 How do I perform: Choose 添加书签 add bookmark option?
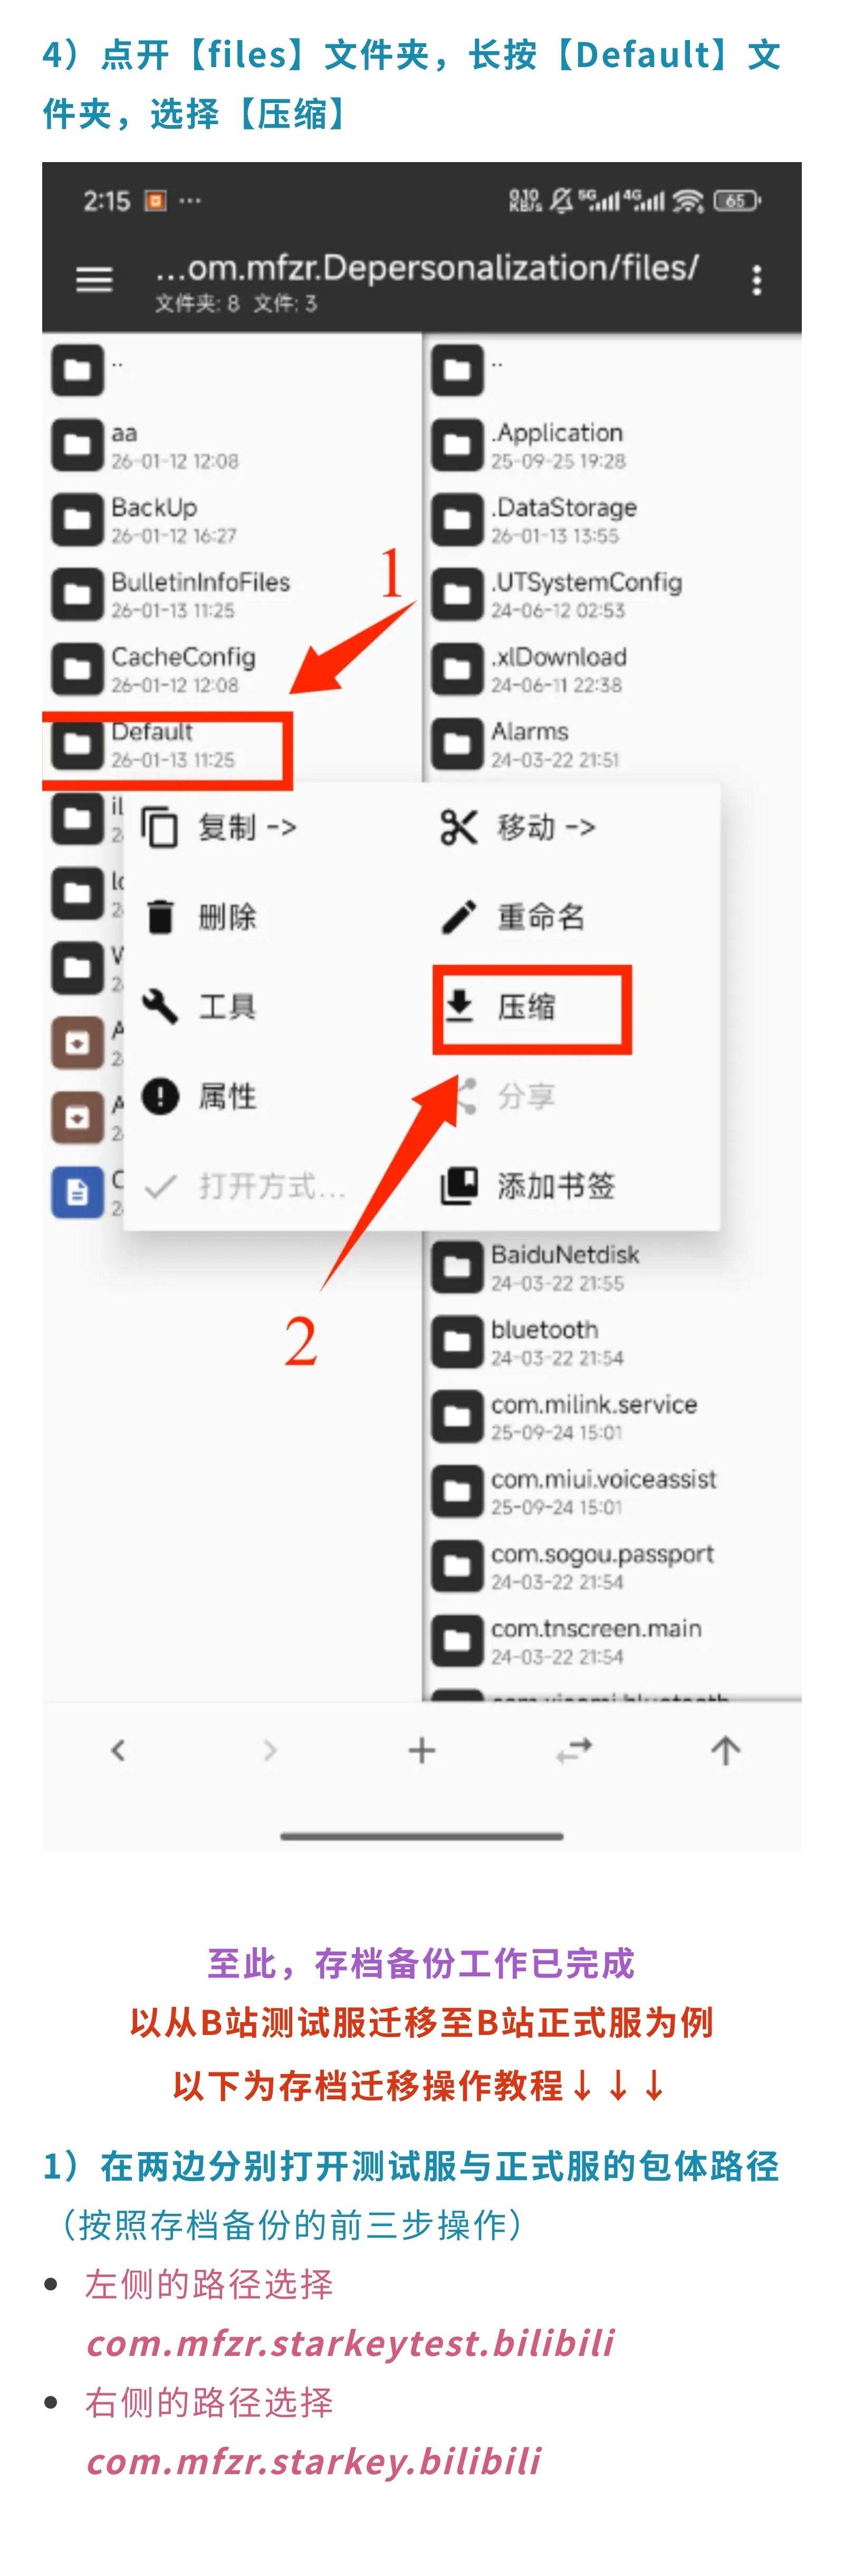(x=529, y=1185)
